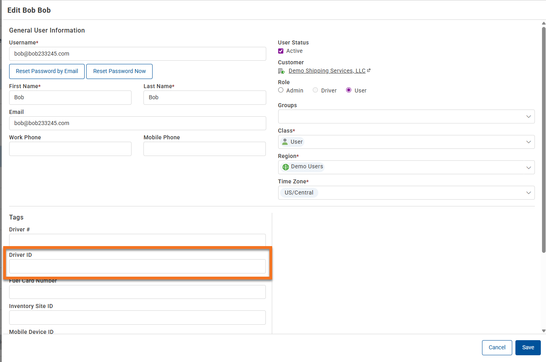This screenshot has height=362, width=546.
Task: Click the Tags section heading
Action: pyautogui.click(x=16, y=218)
